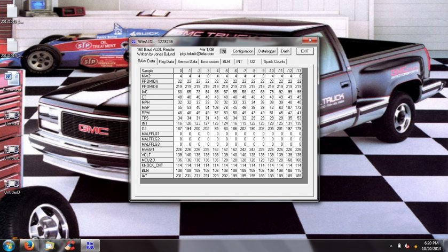
Task: Open the Windows Start menu
Action: point(9,246)
